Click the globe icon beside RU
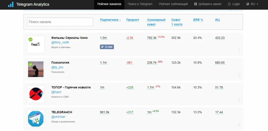The image size is (268, 131). [x=248, y=4]
